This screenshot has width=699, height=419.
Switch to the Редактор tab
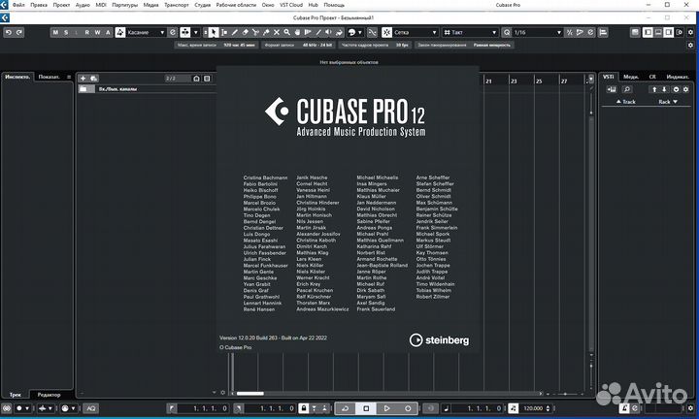[50, 395]
